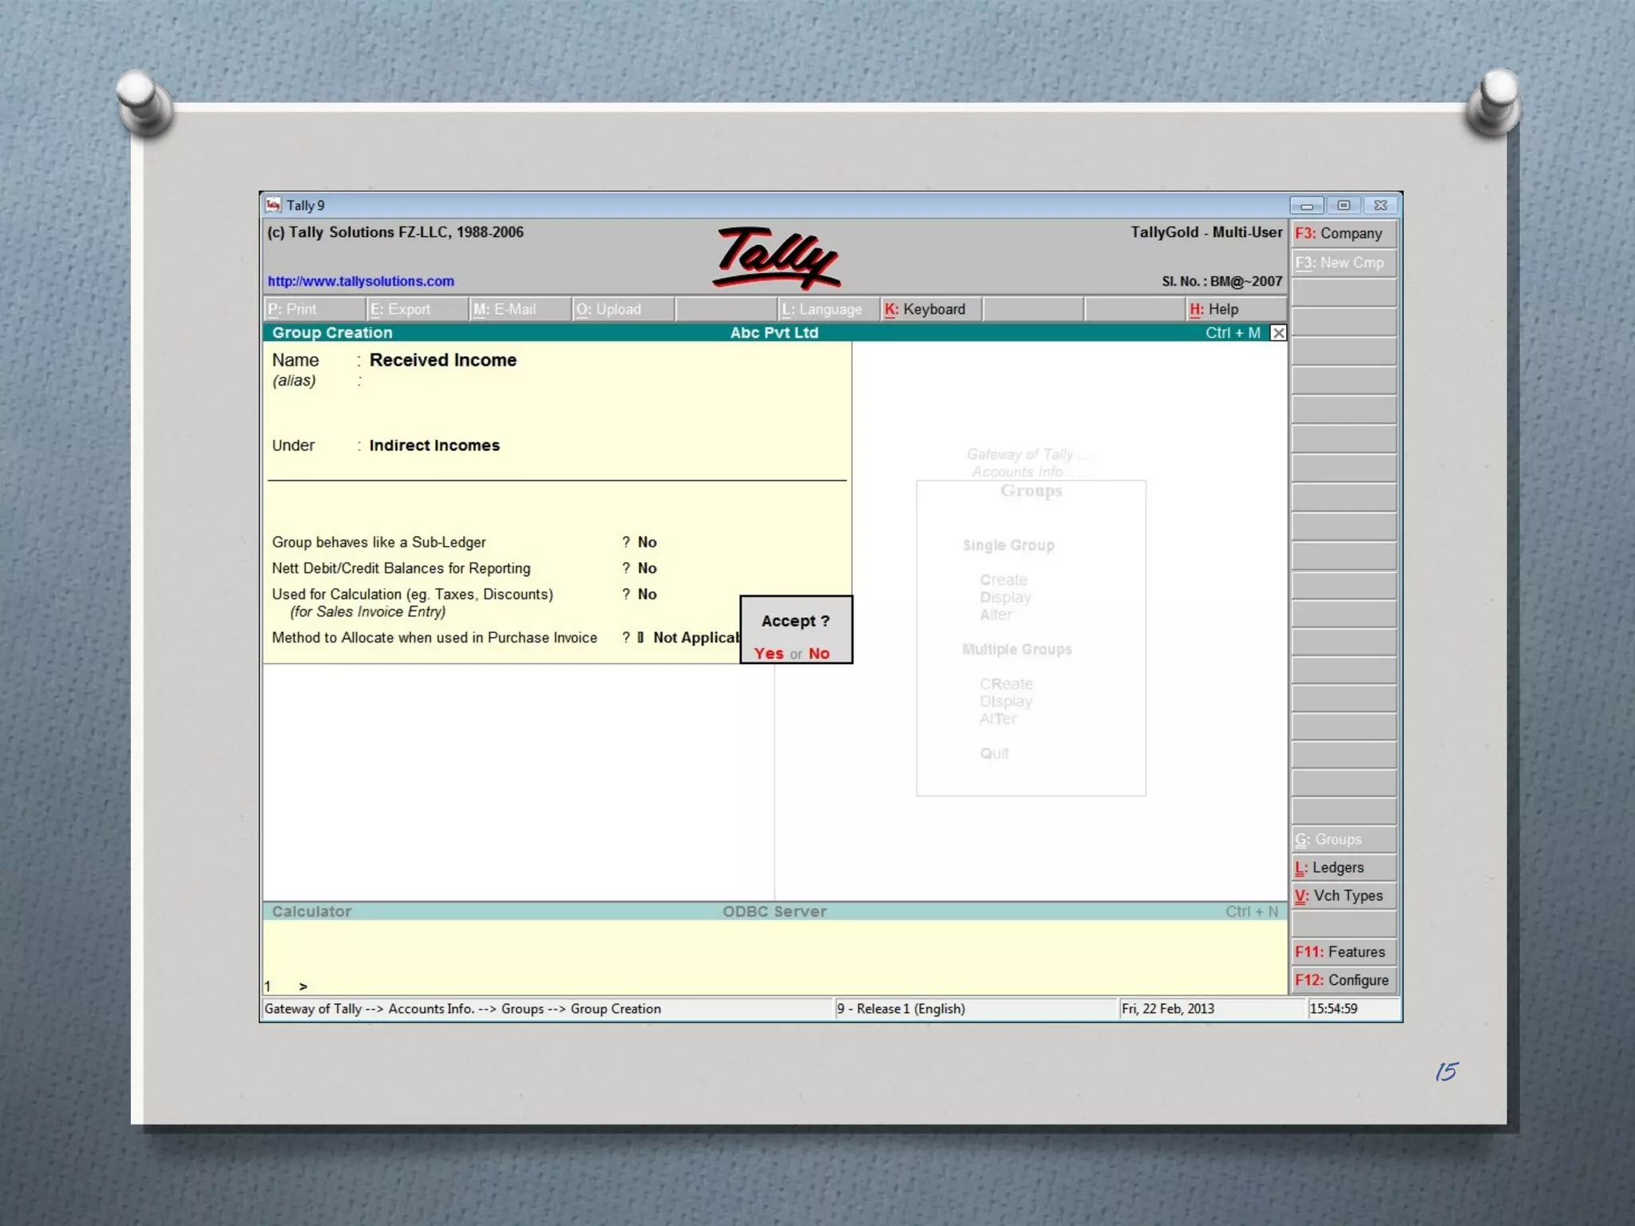Click the 9 - Release 1 (English) status
The width and height of the screenshot is (1635, 1226).
pos(901,1009)
